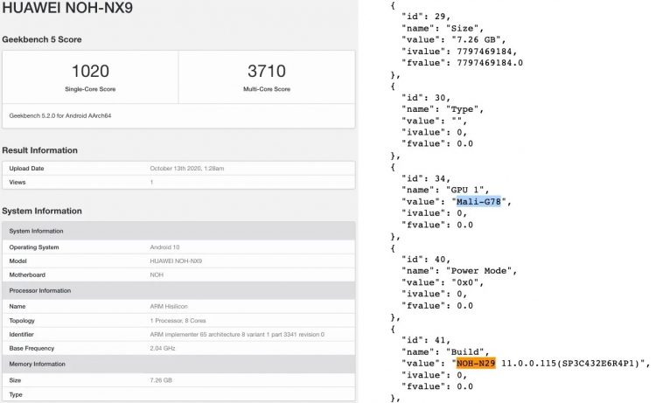Select the Upload Date row
656x403 pixels.
tap(178, 168)
